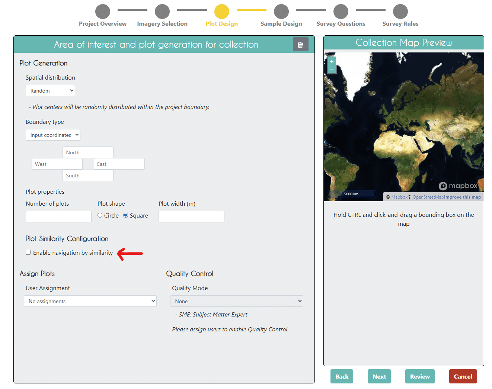
Task: Zoom out on the Collection Map Preview
Action: 332,69
